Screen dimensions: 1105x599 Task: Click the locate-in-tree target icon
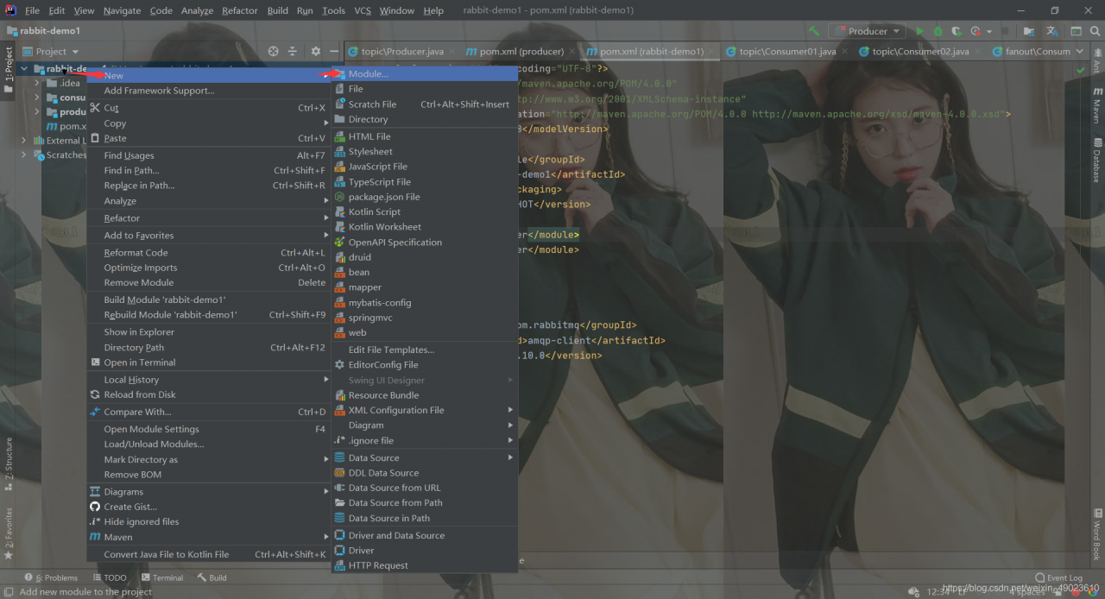pyautogui.click(x=274, y=52)
